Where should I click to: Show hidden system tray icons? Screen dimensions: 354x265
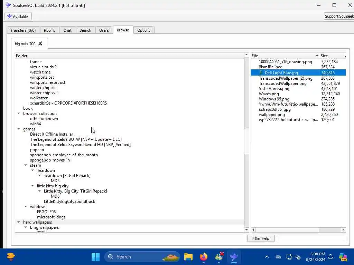point(267,257)
